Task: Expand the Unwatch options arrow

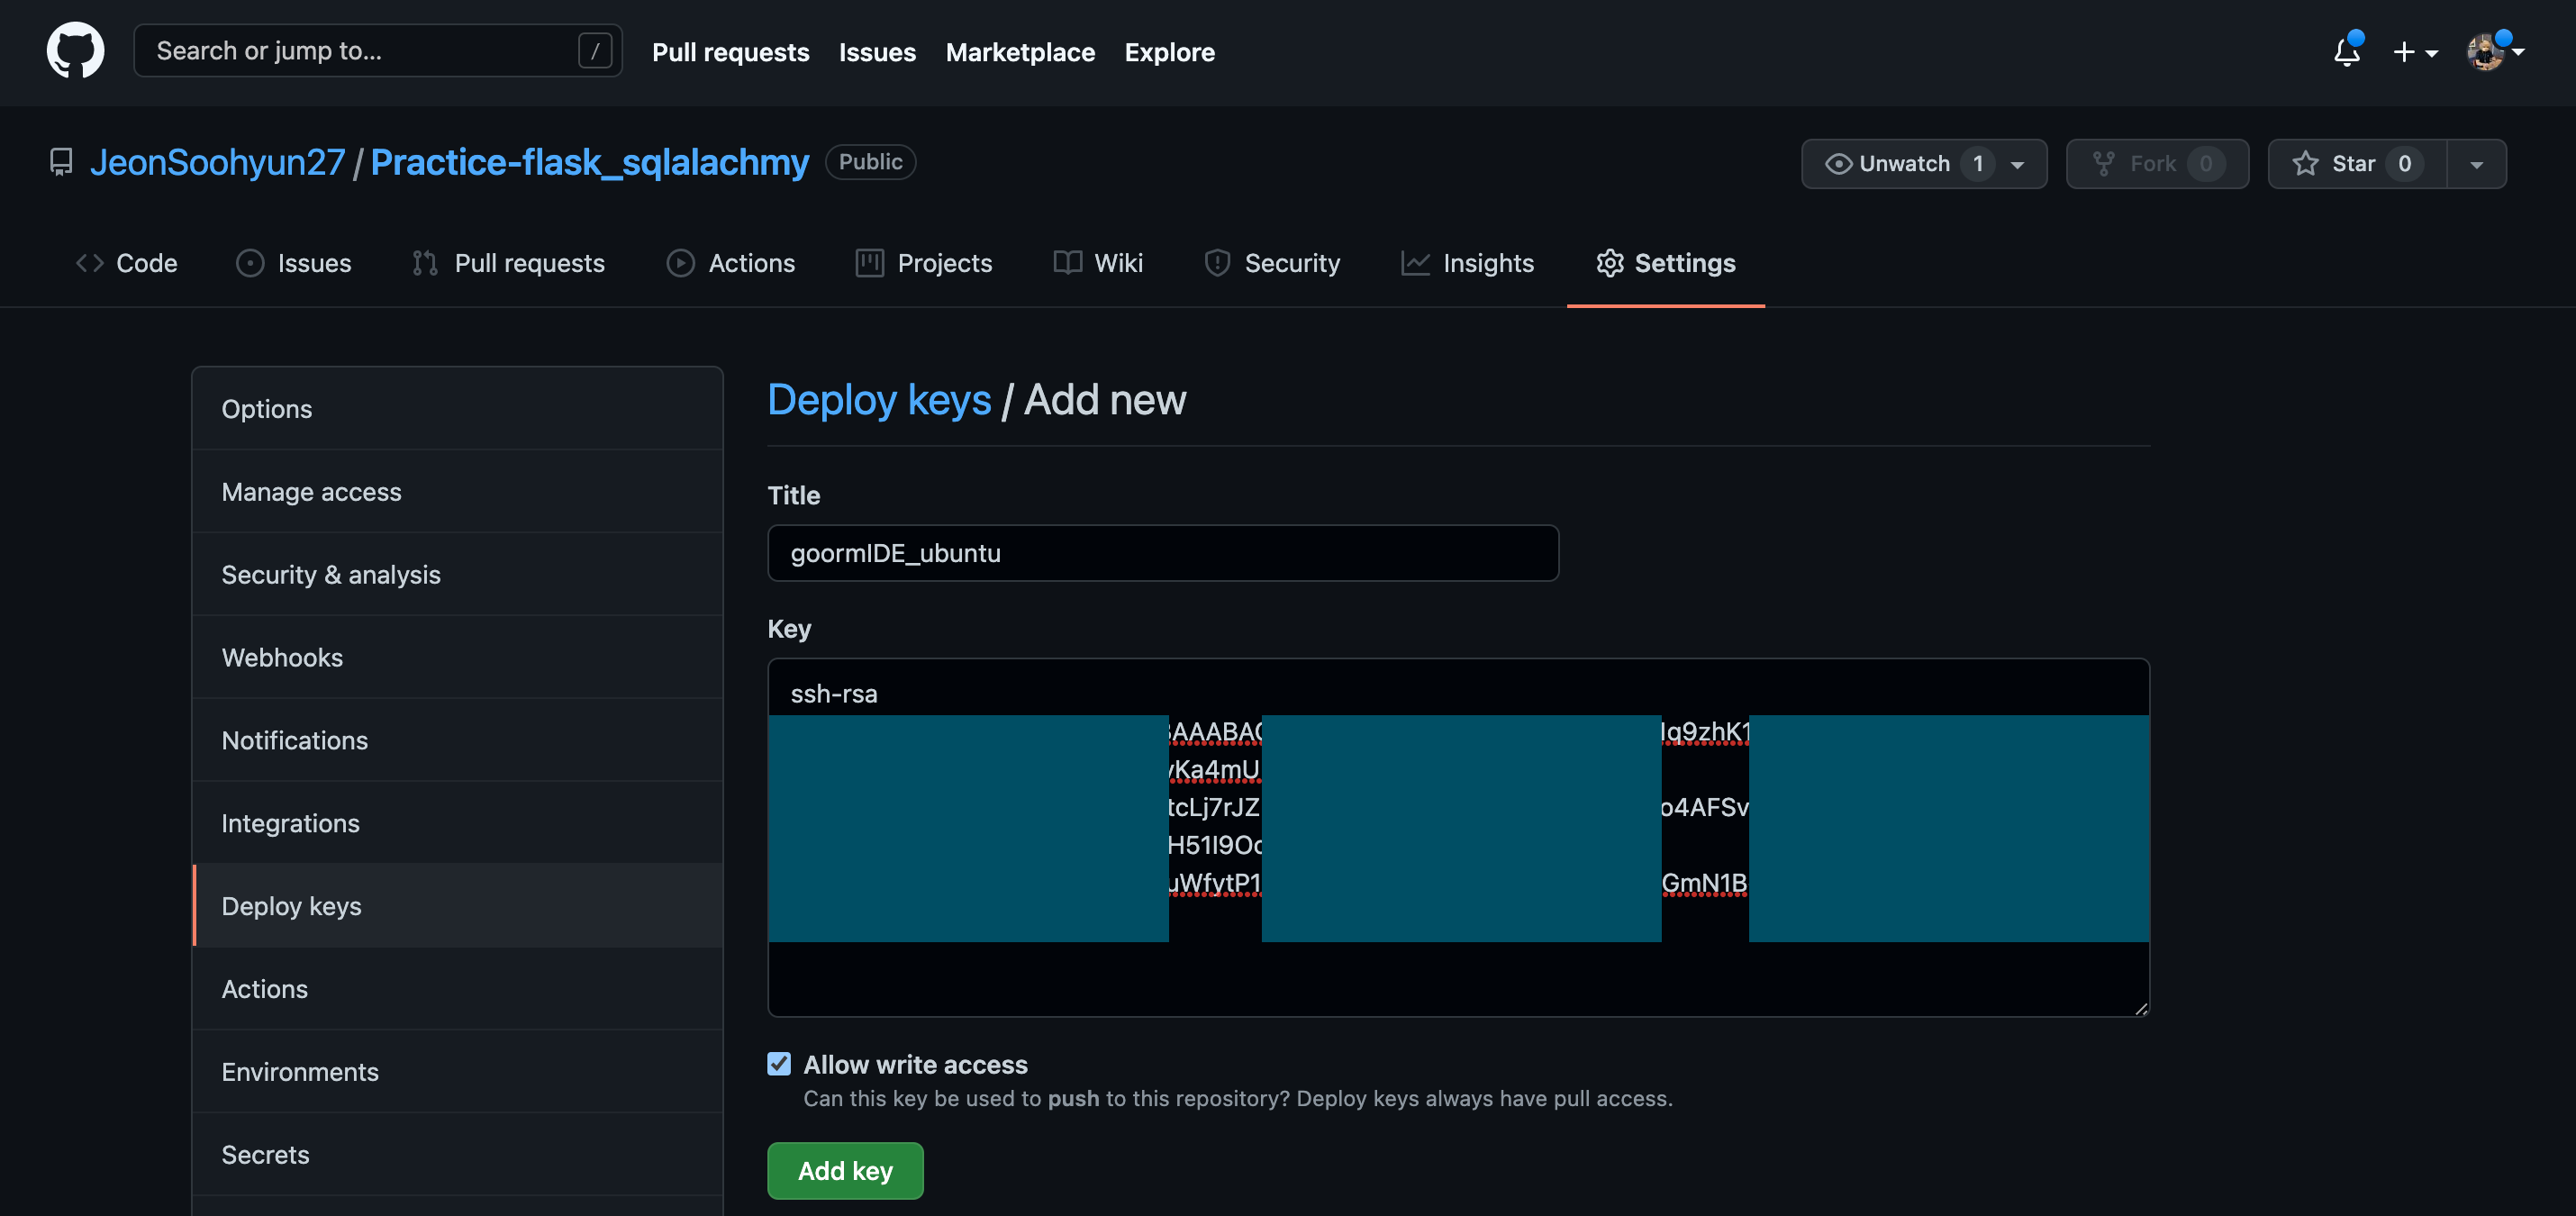Action: [2017, 164]
